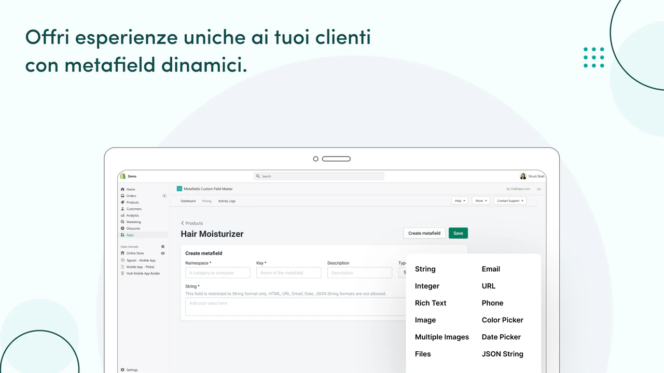Click the Hulk Mobile App Builder icon
Screen dimensions: 664x373
pyautogui.click(x=122, y=273)
